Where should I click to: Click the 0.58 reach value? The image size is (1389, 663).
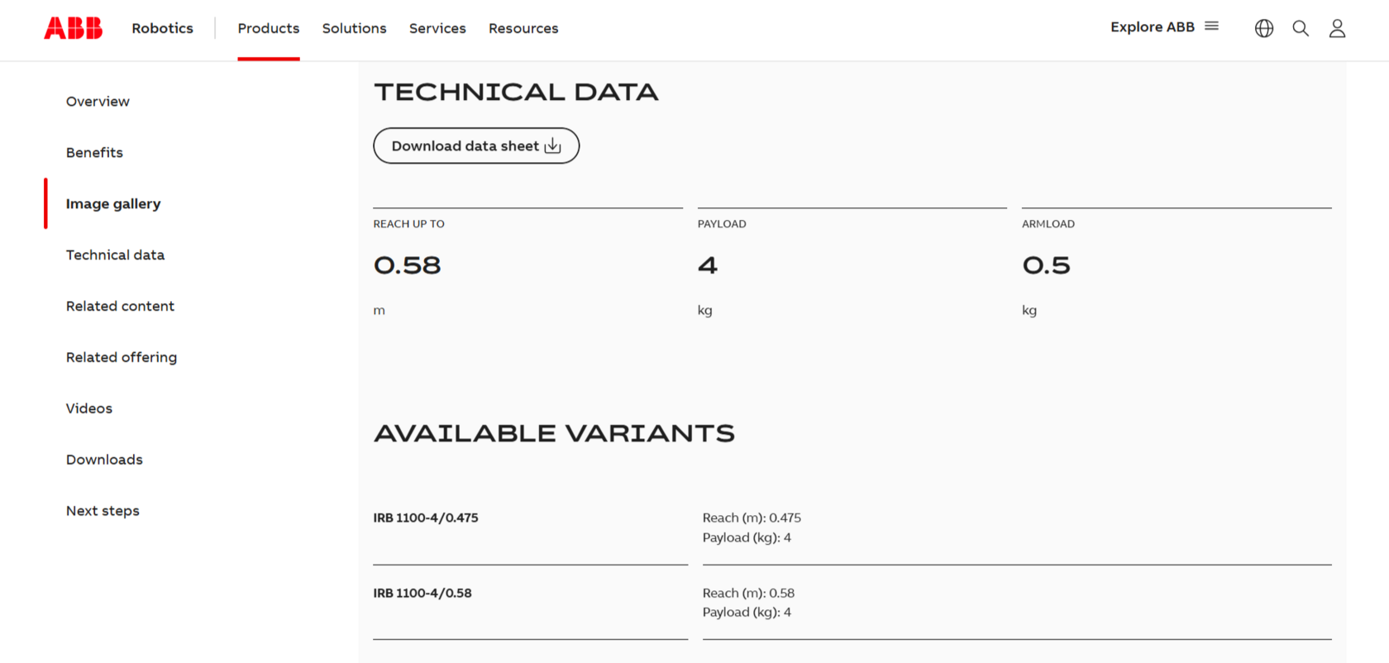point(408,265)
